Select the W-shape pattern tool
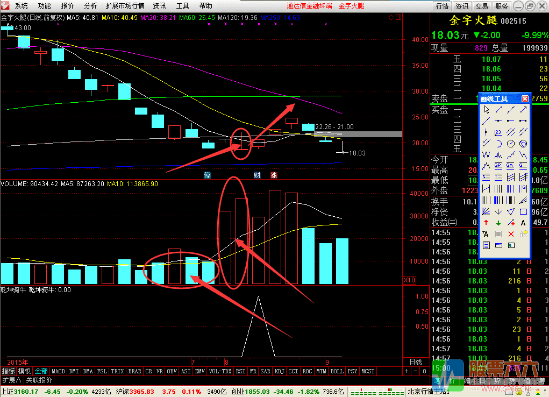This screenshot has width=549, height=397. click(x=486, y=154)
